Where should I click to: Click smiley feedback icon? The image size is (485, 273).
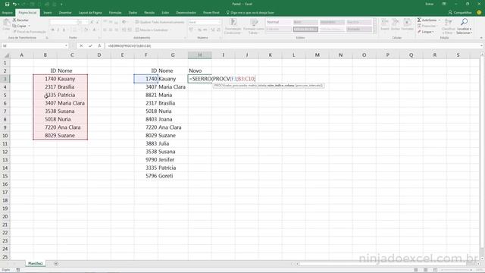479,12
